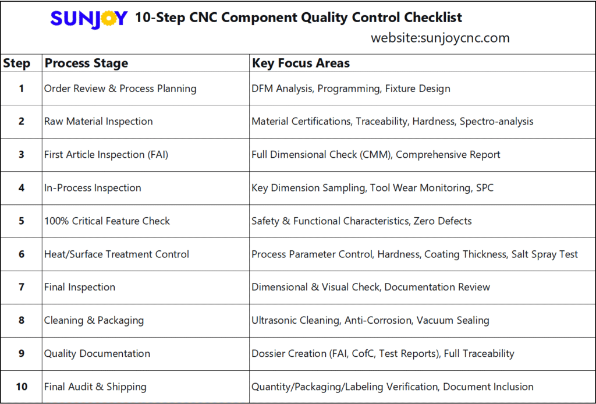
Task: Select the Cleaning & Packaging cell
Action: pos(94,321)
